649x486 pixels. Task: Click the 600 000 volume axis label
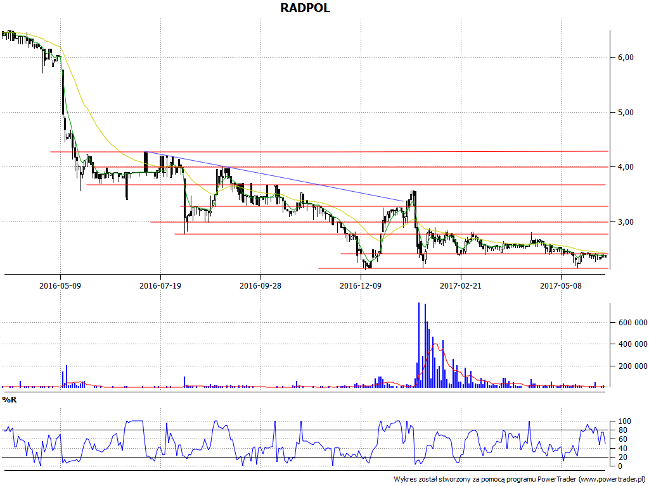633,323
